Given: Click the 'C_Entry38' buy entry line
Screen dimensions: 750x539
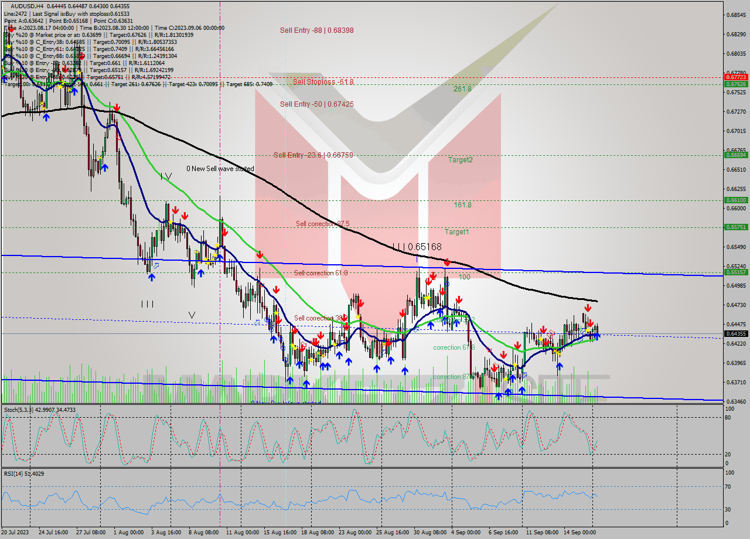Looking at the screenshot, I should [90, 42].
